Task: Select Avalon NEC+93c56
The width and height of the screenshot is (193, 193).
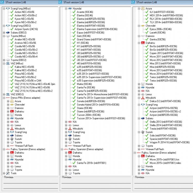Action: (x=25, y=39)
